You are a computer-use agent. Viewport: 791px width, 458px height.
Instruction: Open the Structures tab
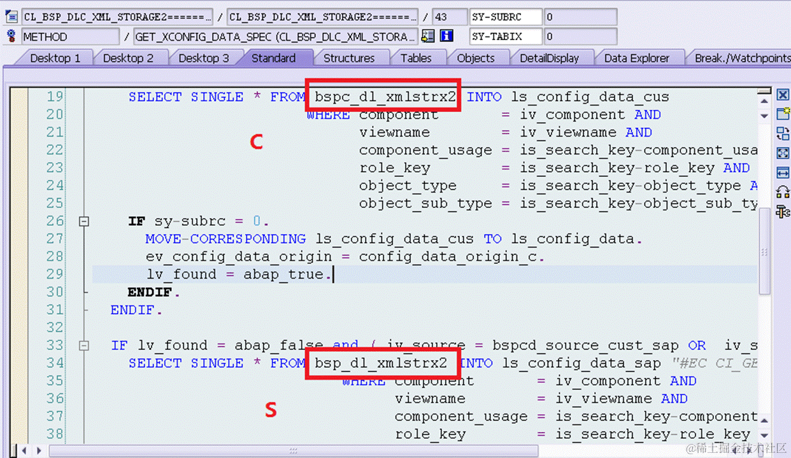(x=349, y=58)
